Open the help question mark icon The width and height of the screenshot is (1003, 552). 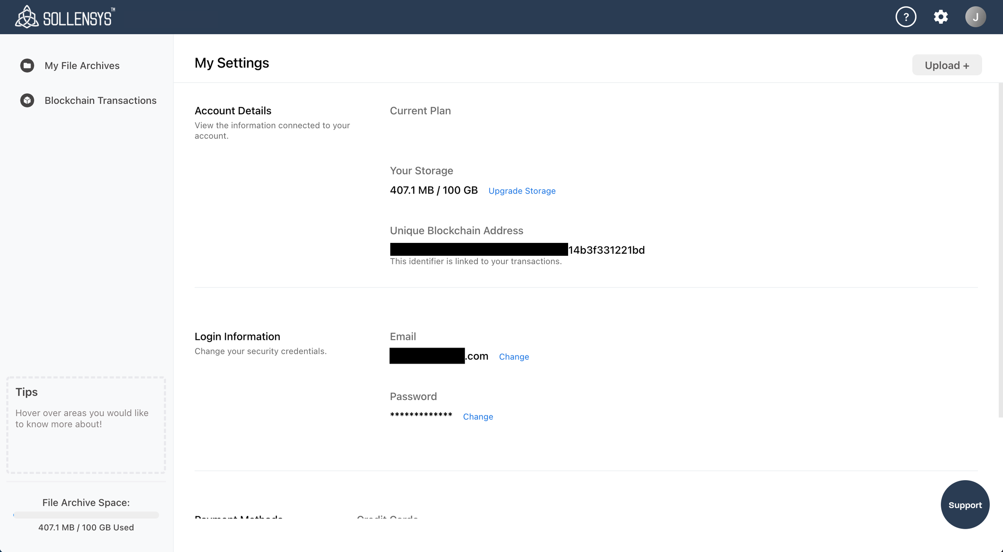click(x=906, y=17)
